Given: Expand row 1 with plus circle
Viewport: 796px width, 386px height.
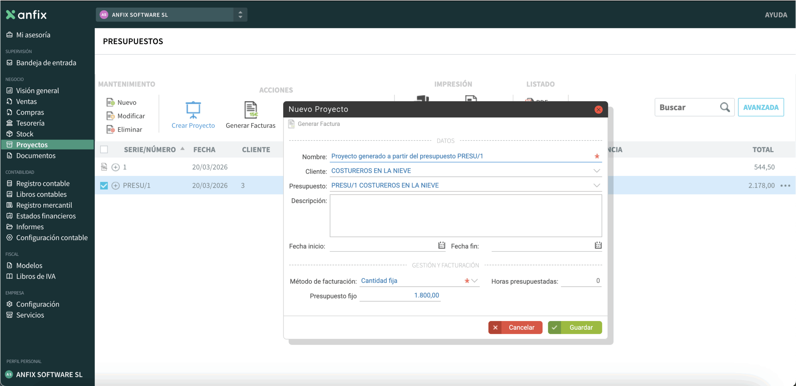Looking at the screenshot, I should tap(115, 167).
